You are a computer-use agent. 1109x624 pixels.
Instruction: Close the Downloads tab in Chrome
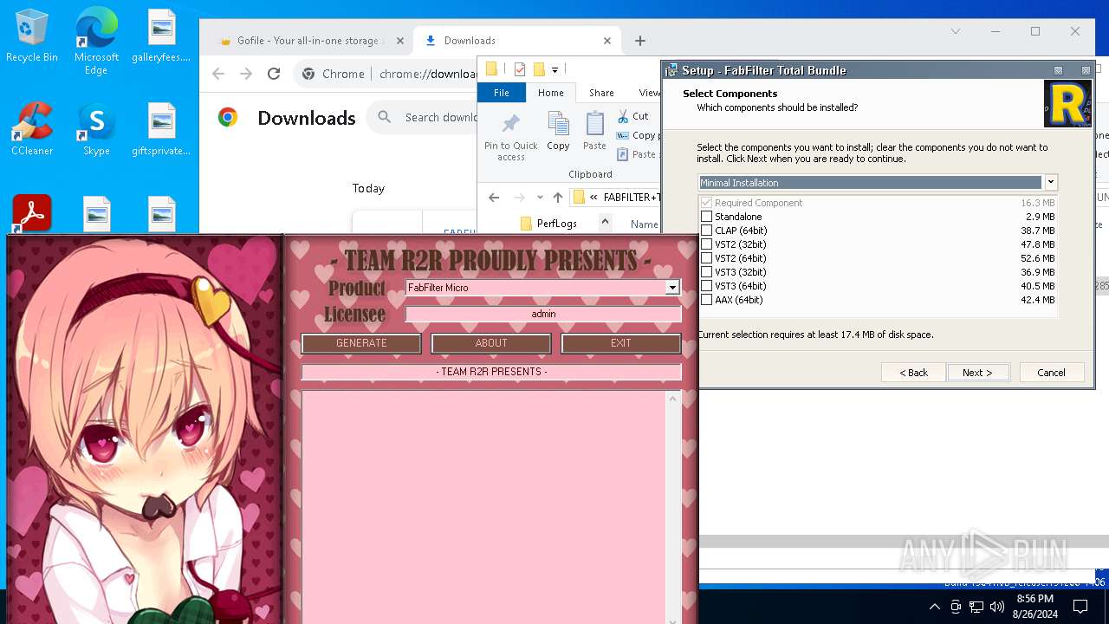(x=607, y=41)
